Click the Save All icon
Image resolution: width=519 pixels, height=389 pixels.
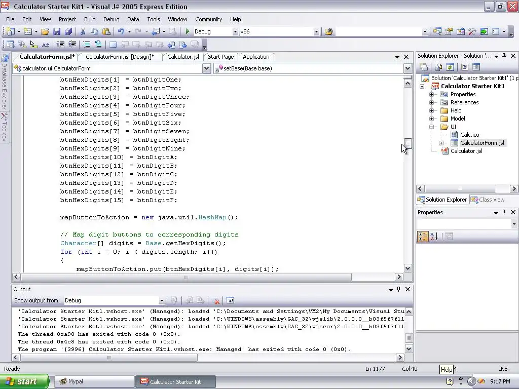click(68, 31)
